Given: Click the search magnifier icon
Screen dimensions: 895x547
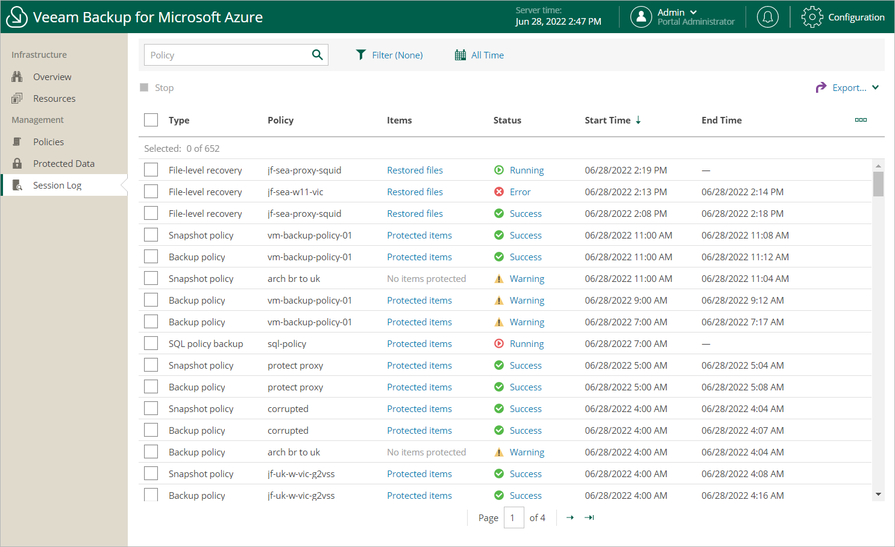Looking at the screenshot, I should (317, 55).
